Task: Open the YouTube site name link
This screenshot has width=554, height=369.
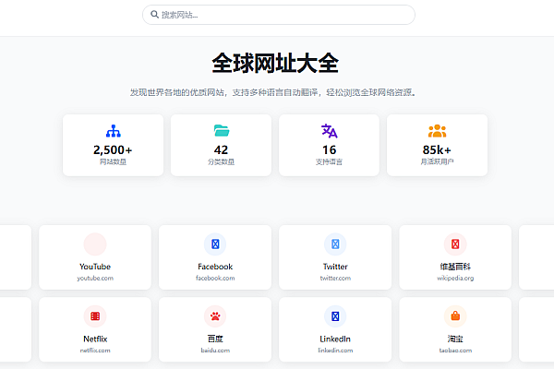Action: [95, 267]
